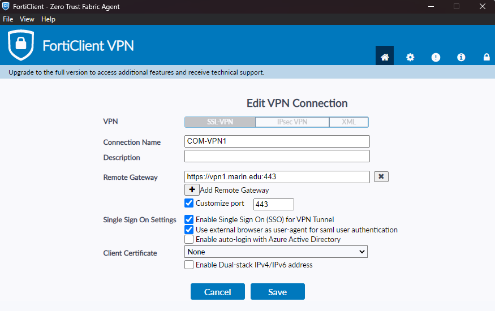The width and height of the screenshot is (495, 311).
Task: Click the exclamation notifications icon
Action: tap(436, 57)
